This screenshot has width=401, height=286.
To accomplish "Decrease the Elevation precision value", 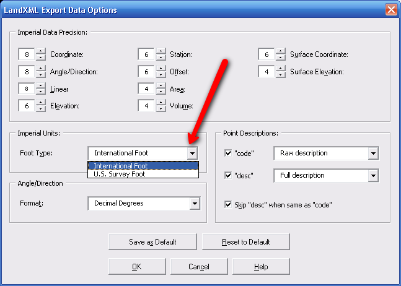I will [41, 109].
